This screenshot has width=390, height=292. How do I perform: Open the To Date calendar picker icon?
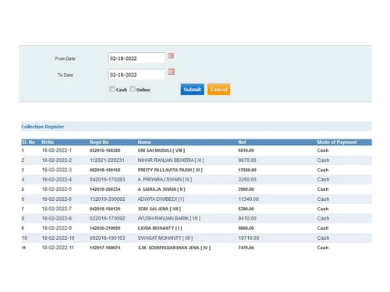coord(171,72)
